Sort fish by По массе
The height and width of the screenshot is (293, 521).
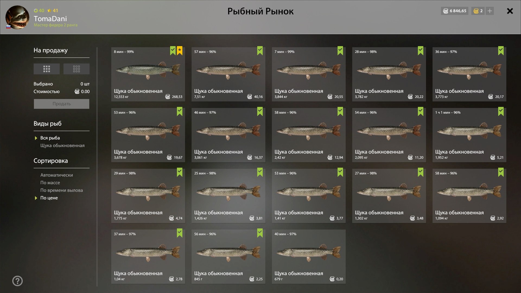pyautogui.click(x=50, y=183)
